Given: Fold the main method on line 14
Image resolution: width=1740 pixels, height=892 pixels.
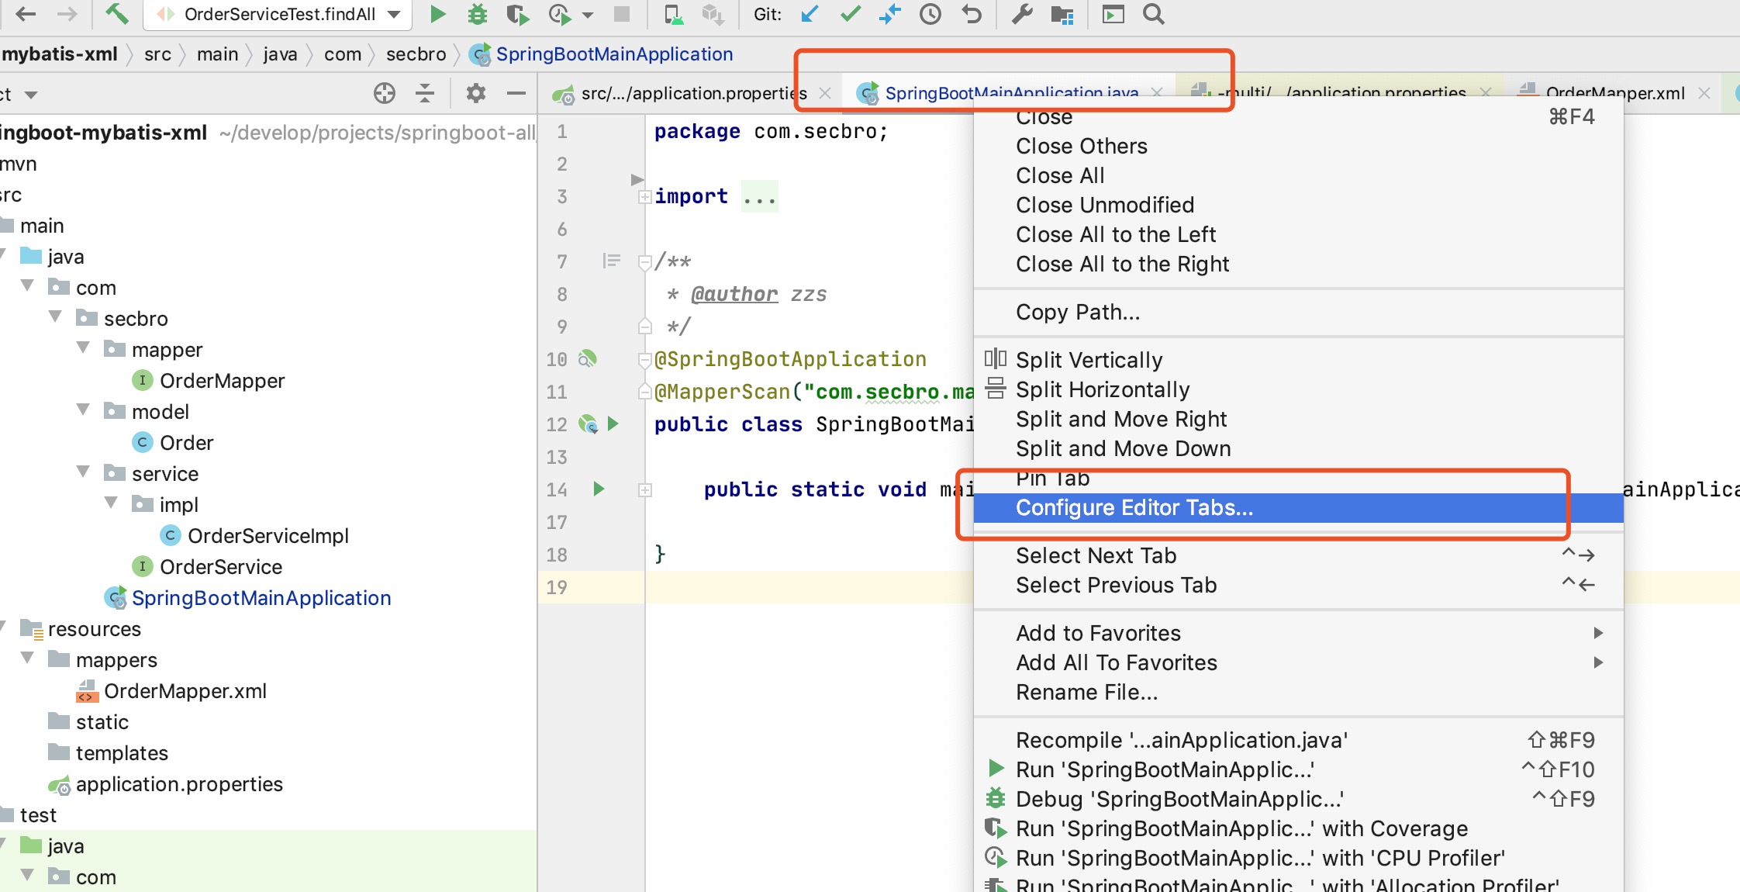Looking at the screenshot, I should point(644,489).
